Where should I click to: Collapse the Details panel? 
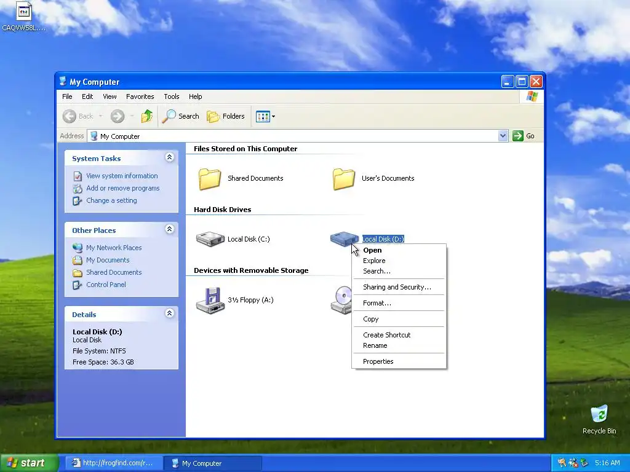170,313
